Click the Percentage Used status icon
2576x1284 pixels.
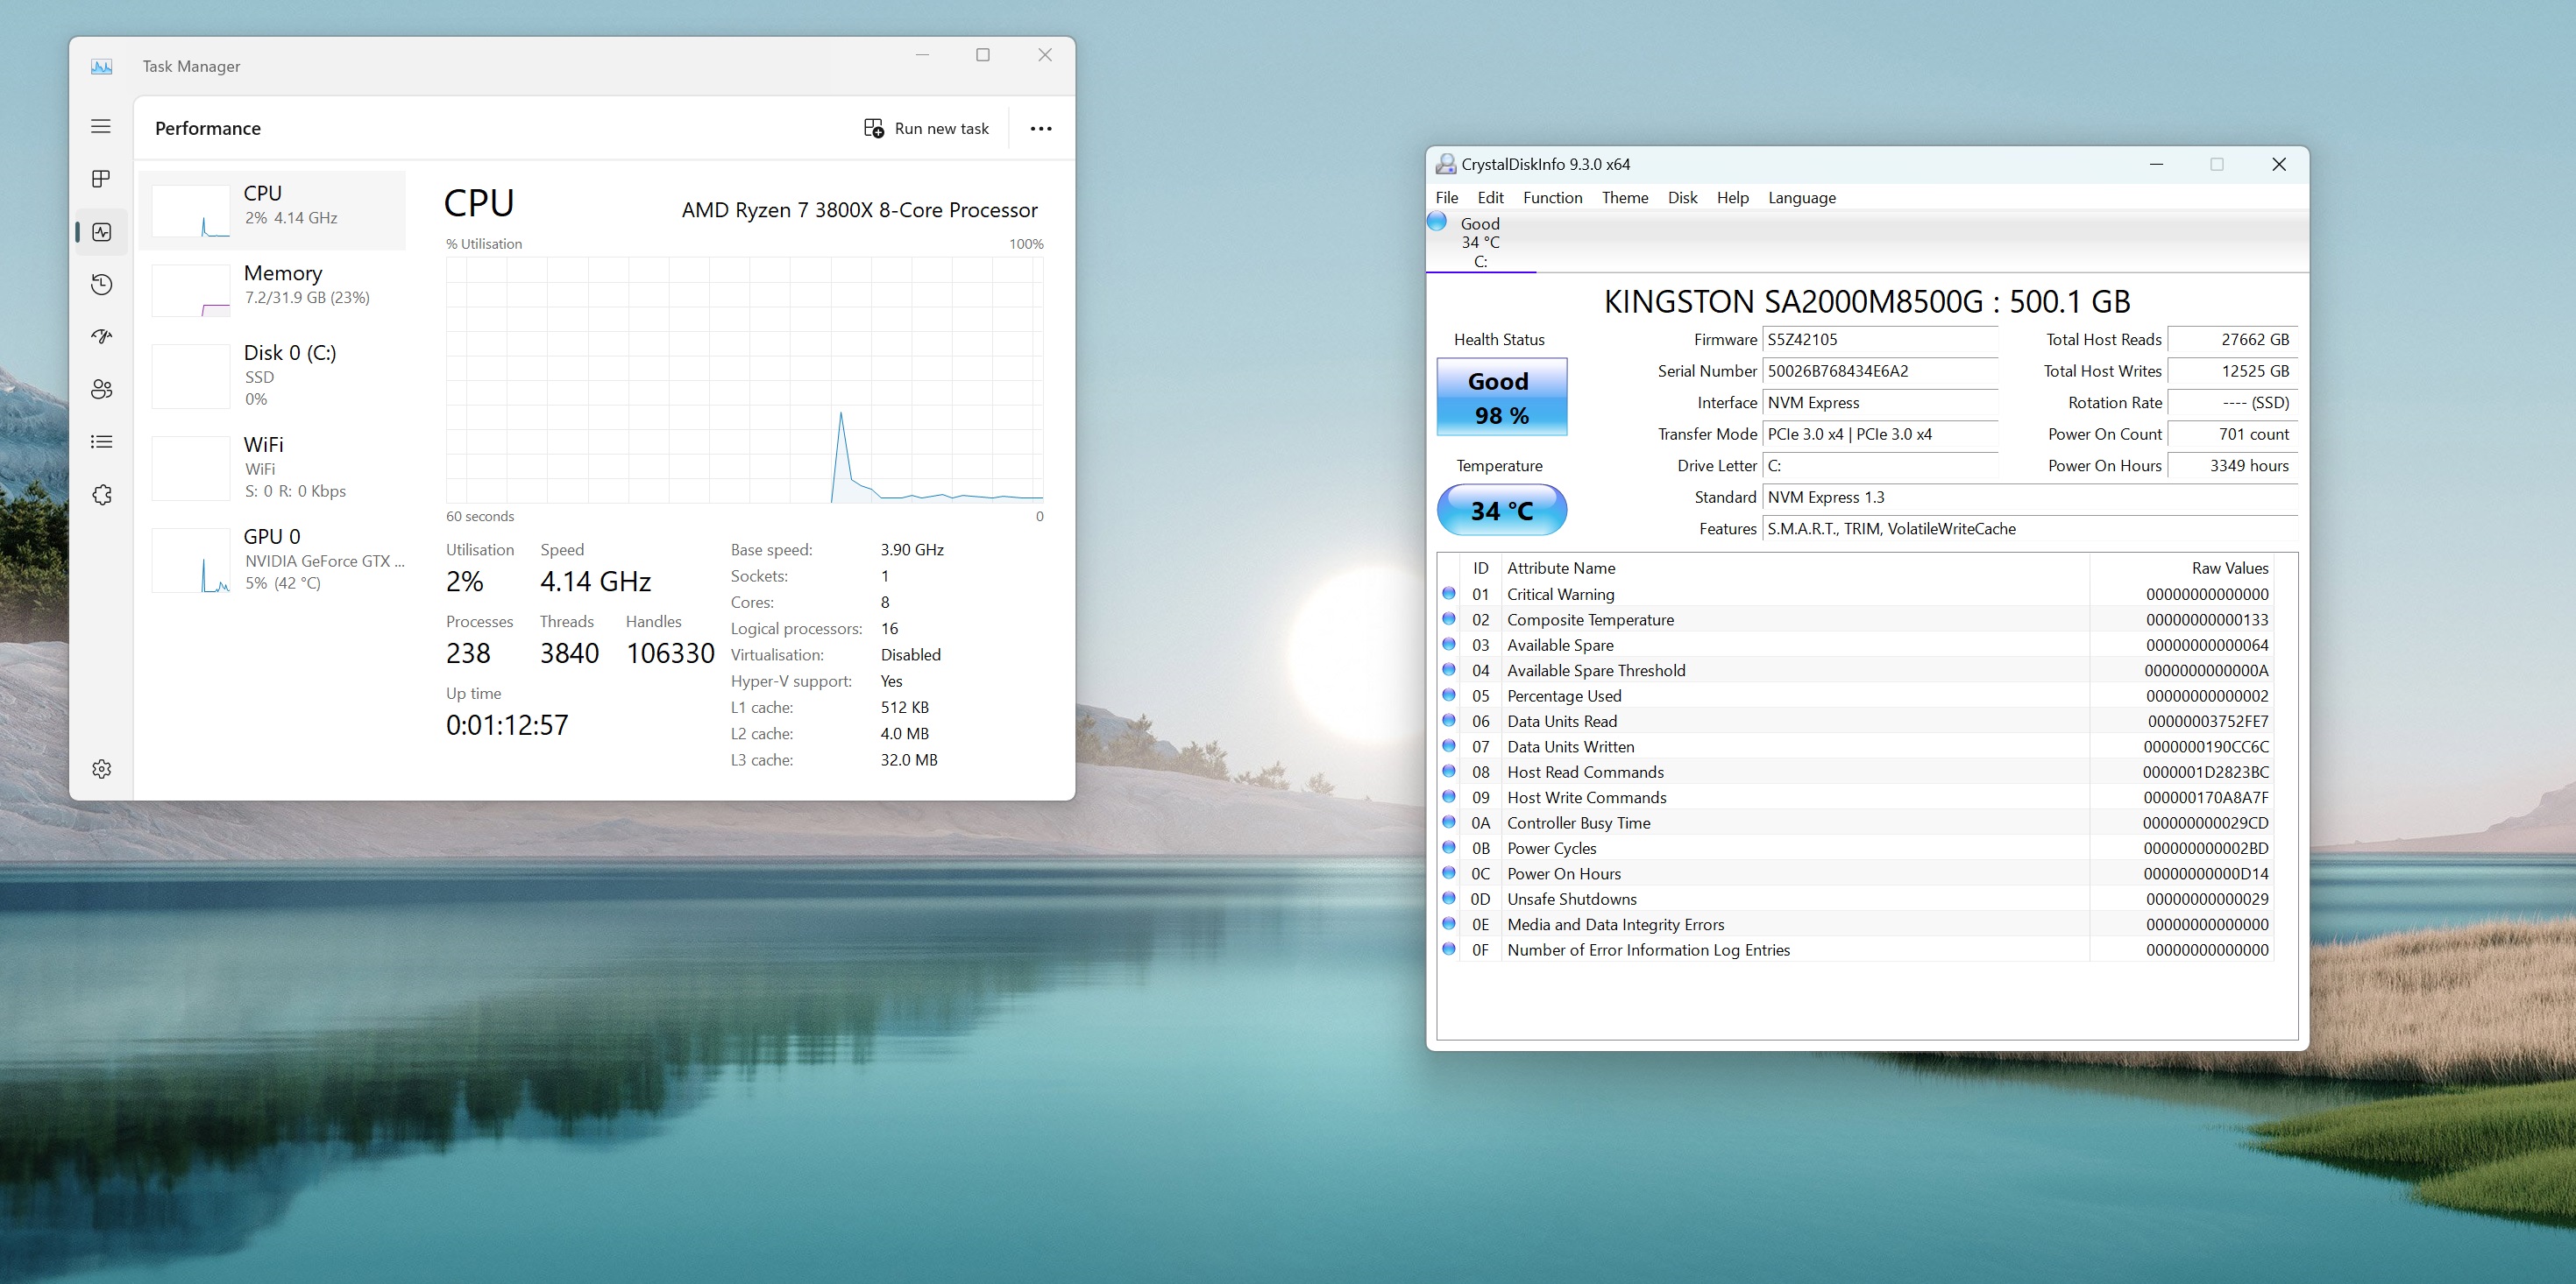[x=1449, y=695]
